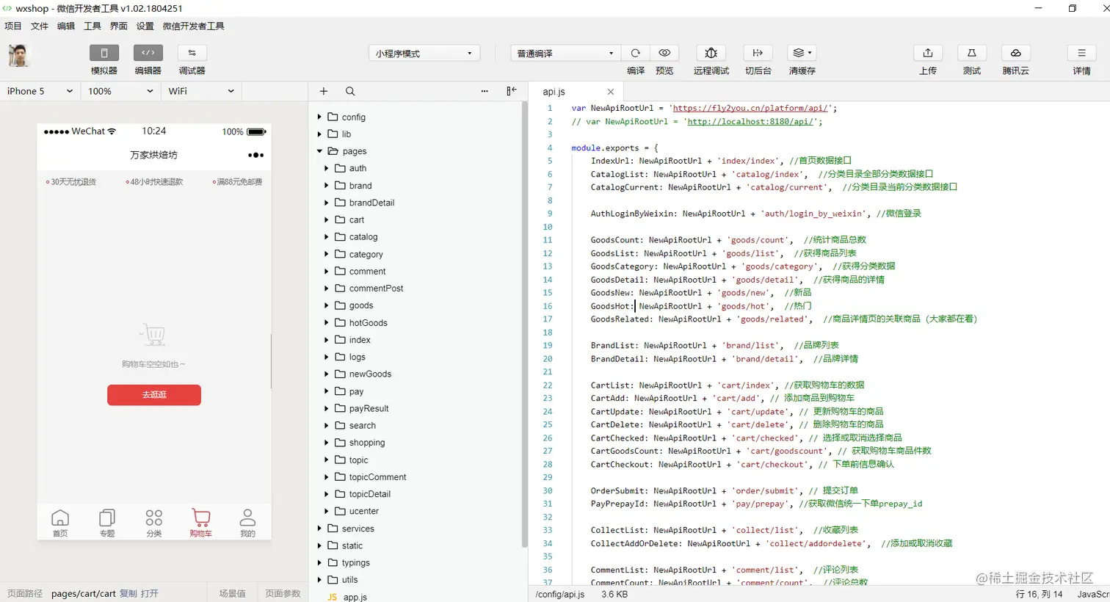Open the details hamburger icon
The height and width of the screenshot is (602, 1110).
point(1081,53)
